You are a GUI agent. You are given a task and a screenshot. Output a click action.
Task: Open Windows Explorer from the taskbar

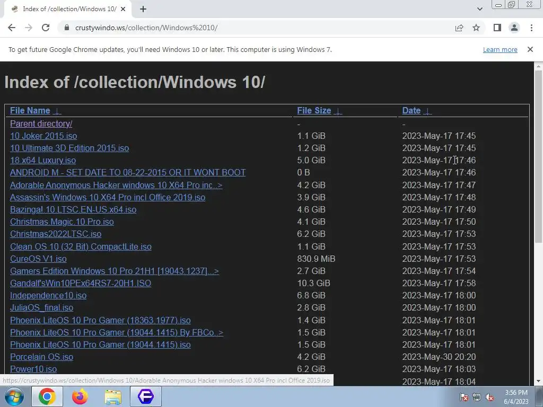(113, 396)
